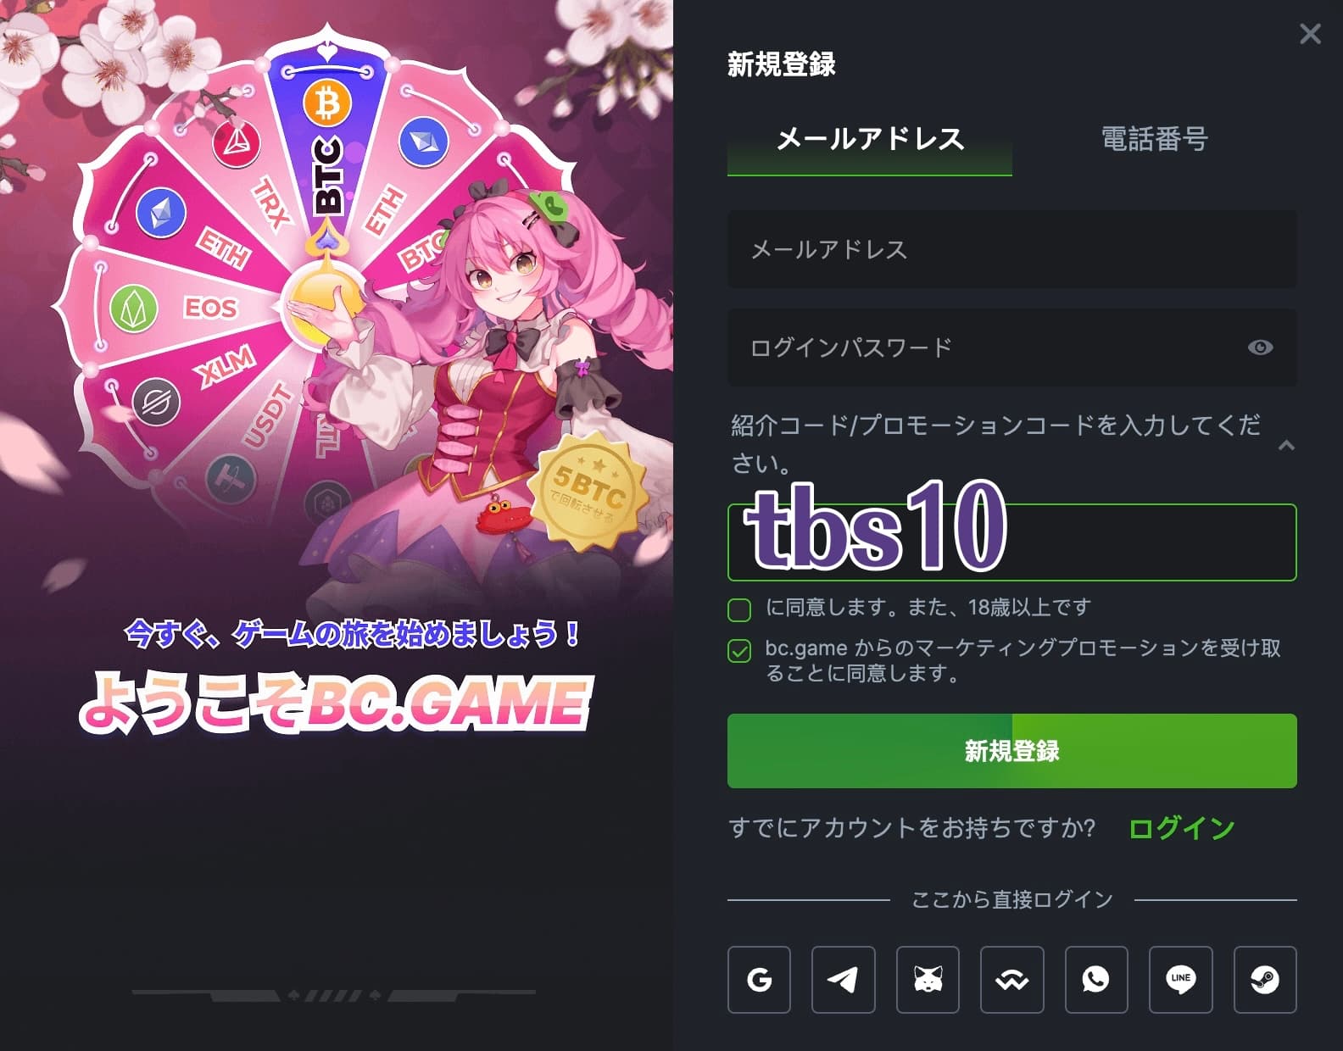Sign in via the Steam icon
Image resolution: width=1343 pixels, height=1051 pixels.
click(x=1265, y=980)
